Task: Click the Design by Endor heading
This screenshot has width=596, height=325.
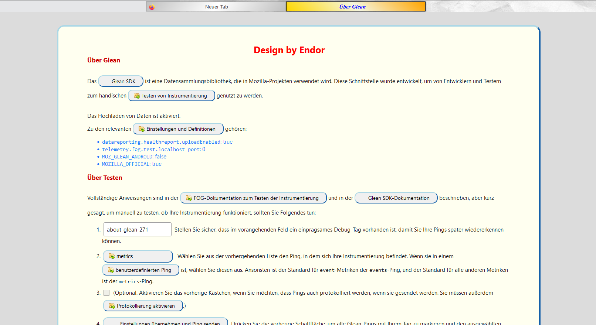Action: [x=289, y=50]
